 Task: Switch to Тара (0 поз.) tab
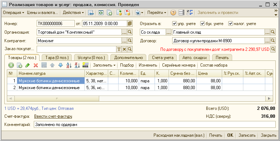pos(57,58)
